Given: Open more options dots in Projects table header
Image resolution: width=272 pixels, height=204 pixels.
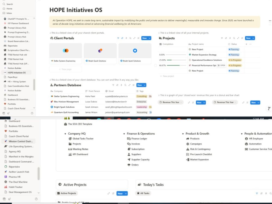Looking at the screenshot, I should [250, 44].
